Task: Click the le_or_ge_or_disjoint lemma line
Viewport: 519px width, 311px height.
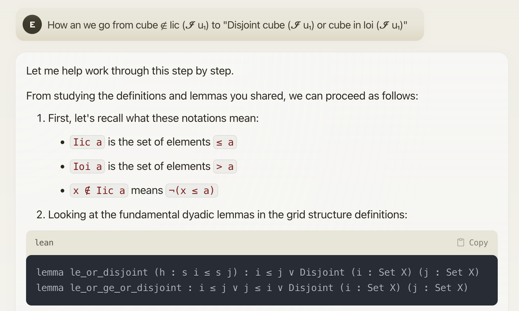Action: tap(252, 288)
